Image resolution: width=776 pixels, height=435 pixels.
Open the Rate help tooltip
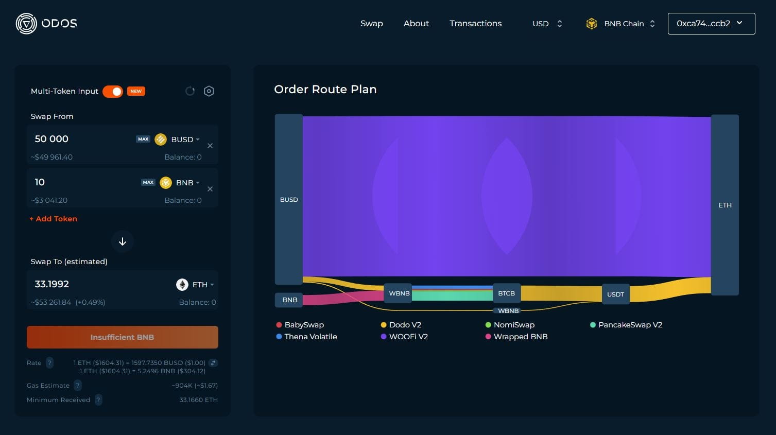coord(49,362)
